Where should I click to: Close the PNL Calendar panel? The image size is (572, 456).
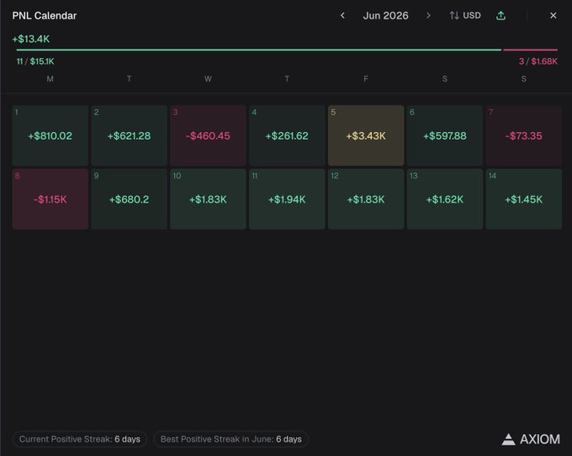[x=553, y=15]
